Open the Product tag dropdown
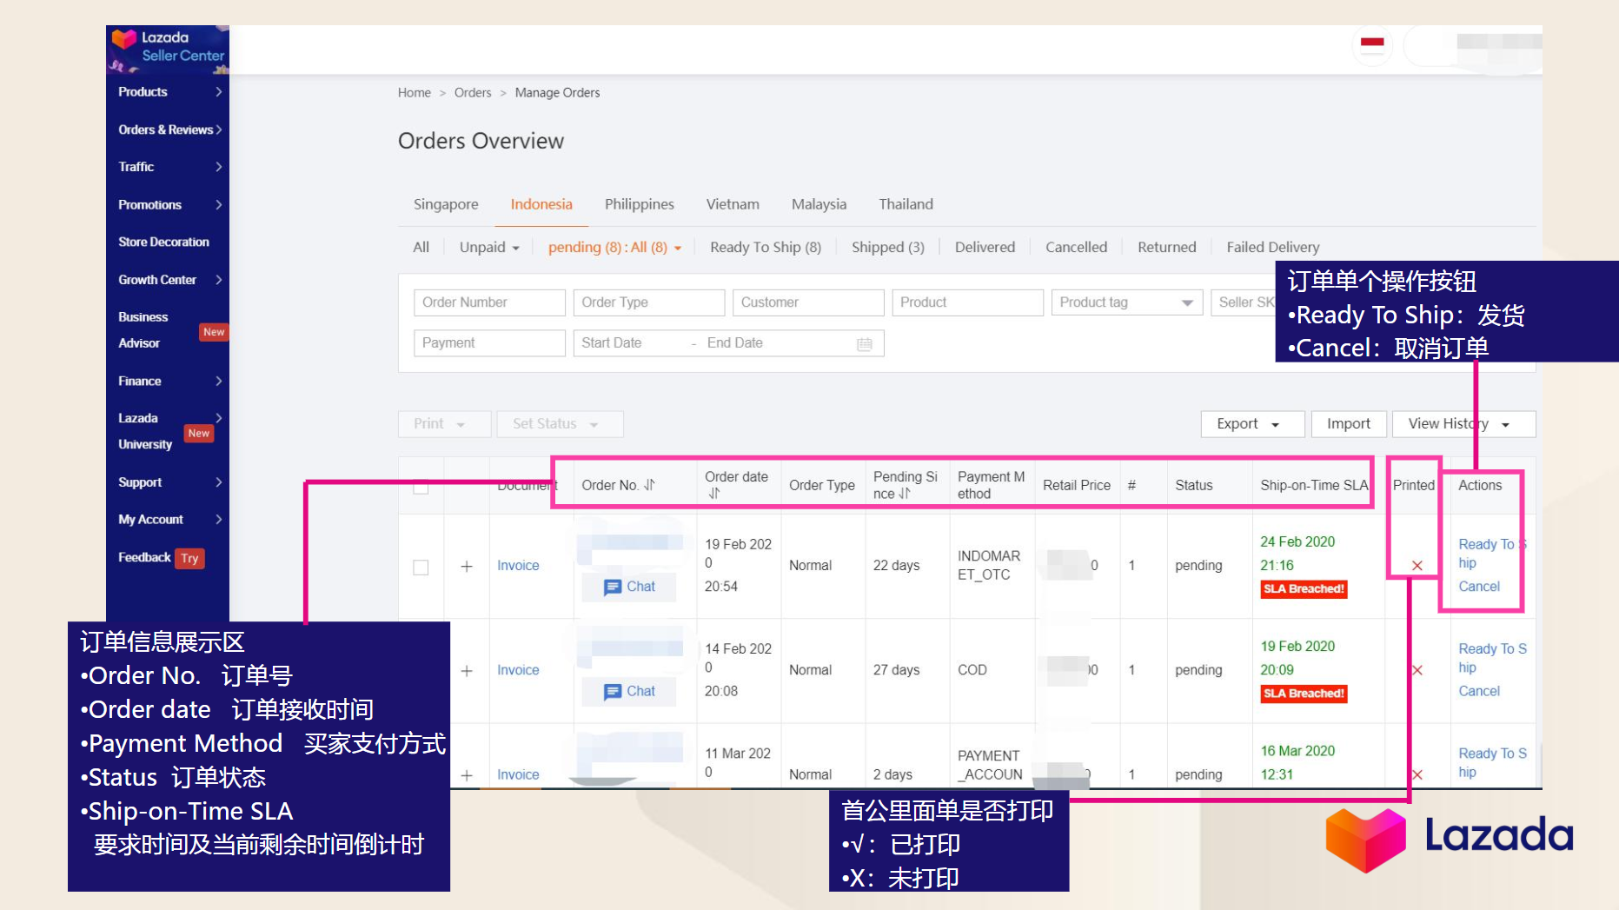1619x910 pixels. [x=1126, y=302]
